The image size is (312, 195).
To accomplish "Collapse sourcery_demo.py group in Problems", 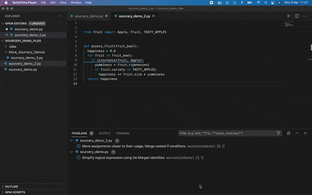I will click(x=71, y=152).
